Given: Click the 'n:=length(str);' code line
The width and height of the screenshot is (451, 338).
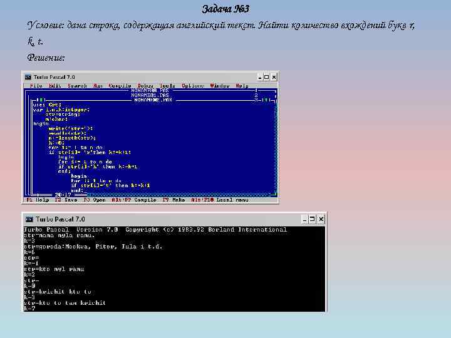Looking at the screenshot, I should pyautogui.click(x=72, y=138).
